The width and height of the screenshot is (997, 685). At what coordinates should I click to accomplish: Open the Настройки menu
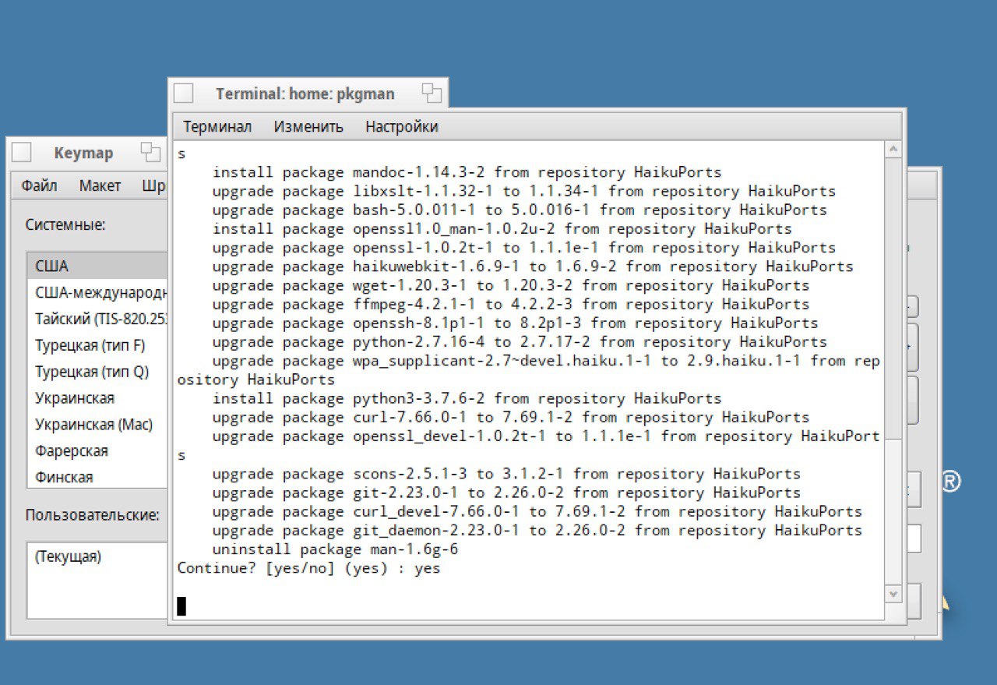tap(402, 126)
